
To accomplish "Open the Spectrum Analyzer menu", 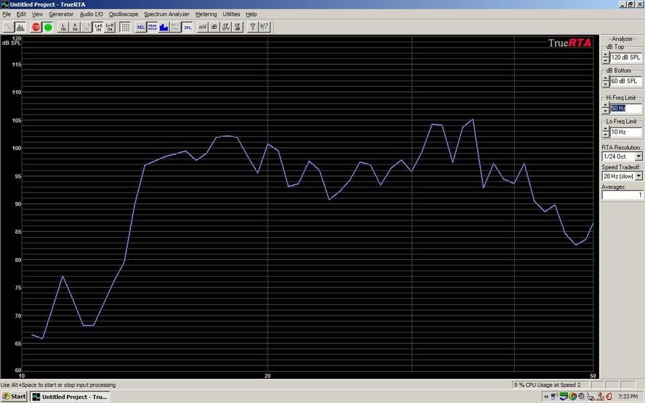I will point(167,14).
